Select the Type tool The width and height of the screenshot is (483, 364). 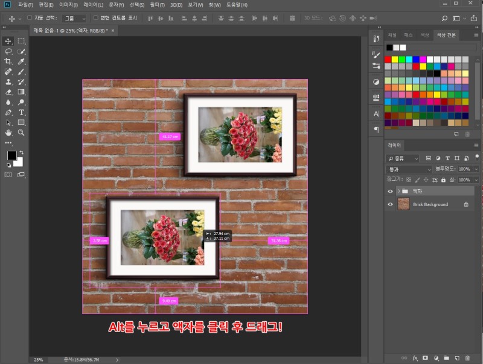(21, 112)
